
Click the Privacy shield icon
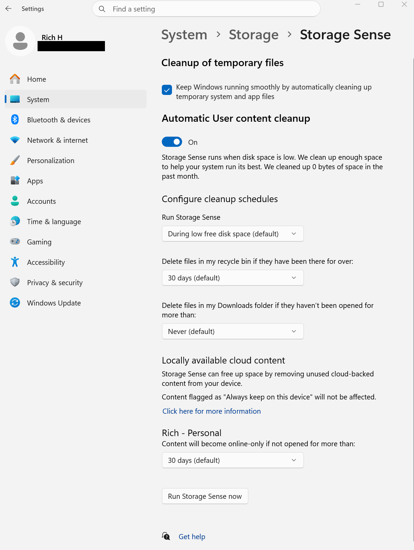[15, 282]
